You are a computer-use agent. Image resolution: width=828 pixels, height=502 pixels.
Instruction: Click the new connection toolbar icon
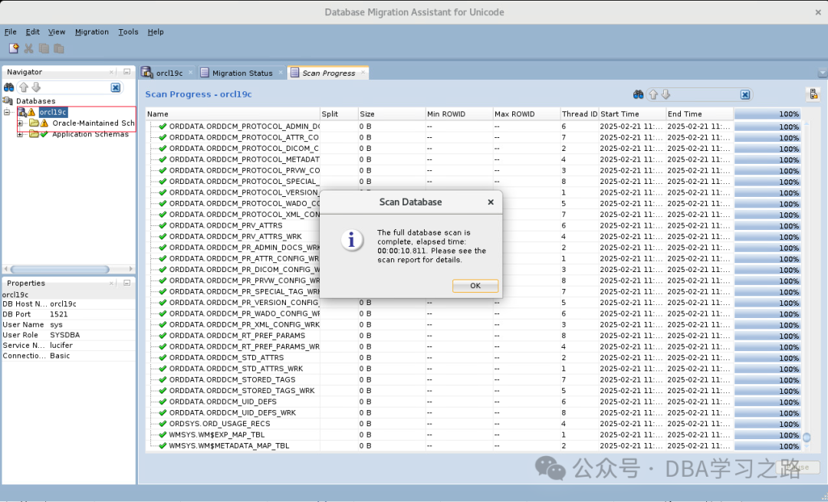pos(14,48)
